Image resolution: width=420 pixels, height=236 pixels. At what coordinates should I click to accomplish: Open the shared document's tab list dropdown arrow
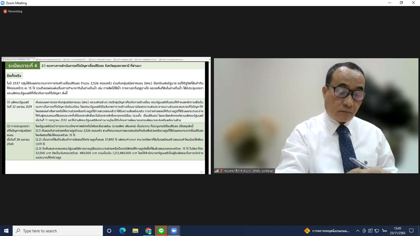(209, 60)
